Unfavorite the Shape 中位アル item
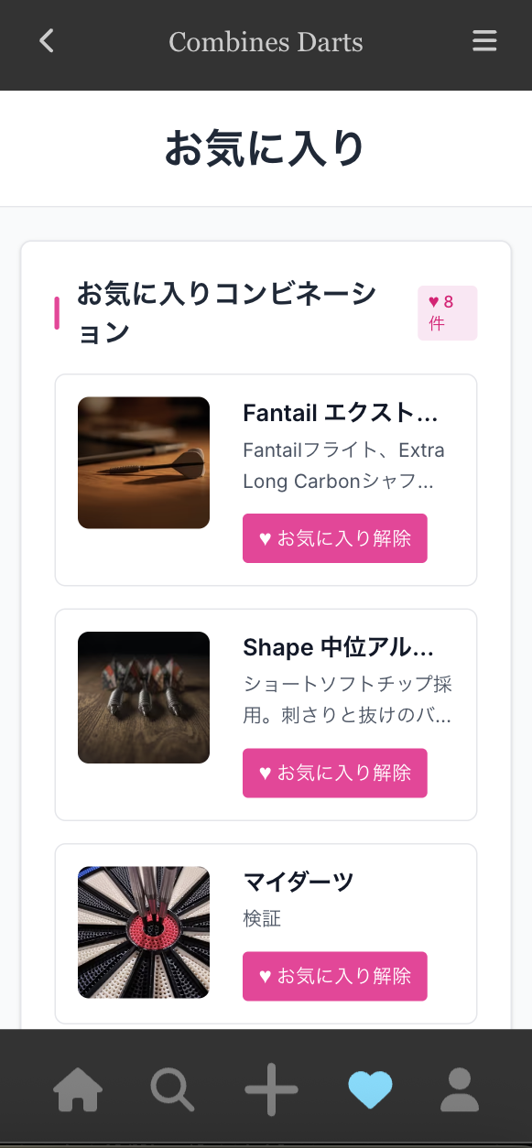 (334, 773)
